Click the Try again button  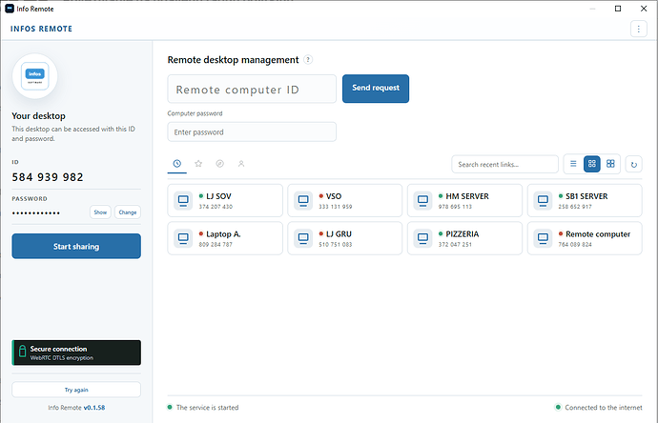[x=76, y=390]
